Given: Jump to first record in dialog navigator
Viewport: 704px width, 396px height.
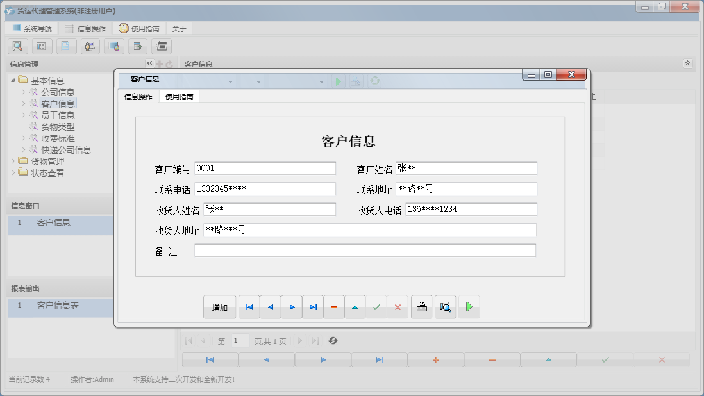Looking at the screenshot, I should [249, 308].
